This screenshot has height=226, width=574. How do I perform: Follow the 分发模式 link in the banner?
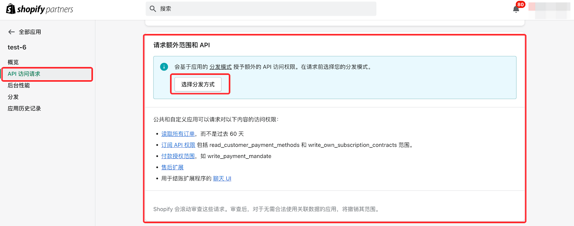click(x=220, y=67)
